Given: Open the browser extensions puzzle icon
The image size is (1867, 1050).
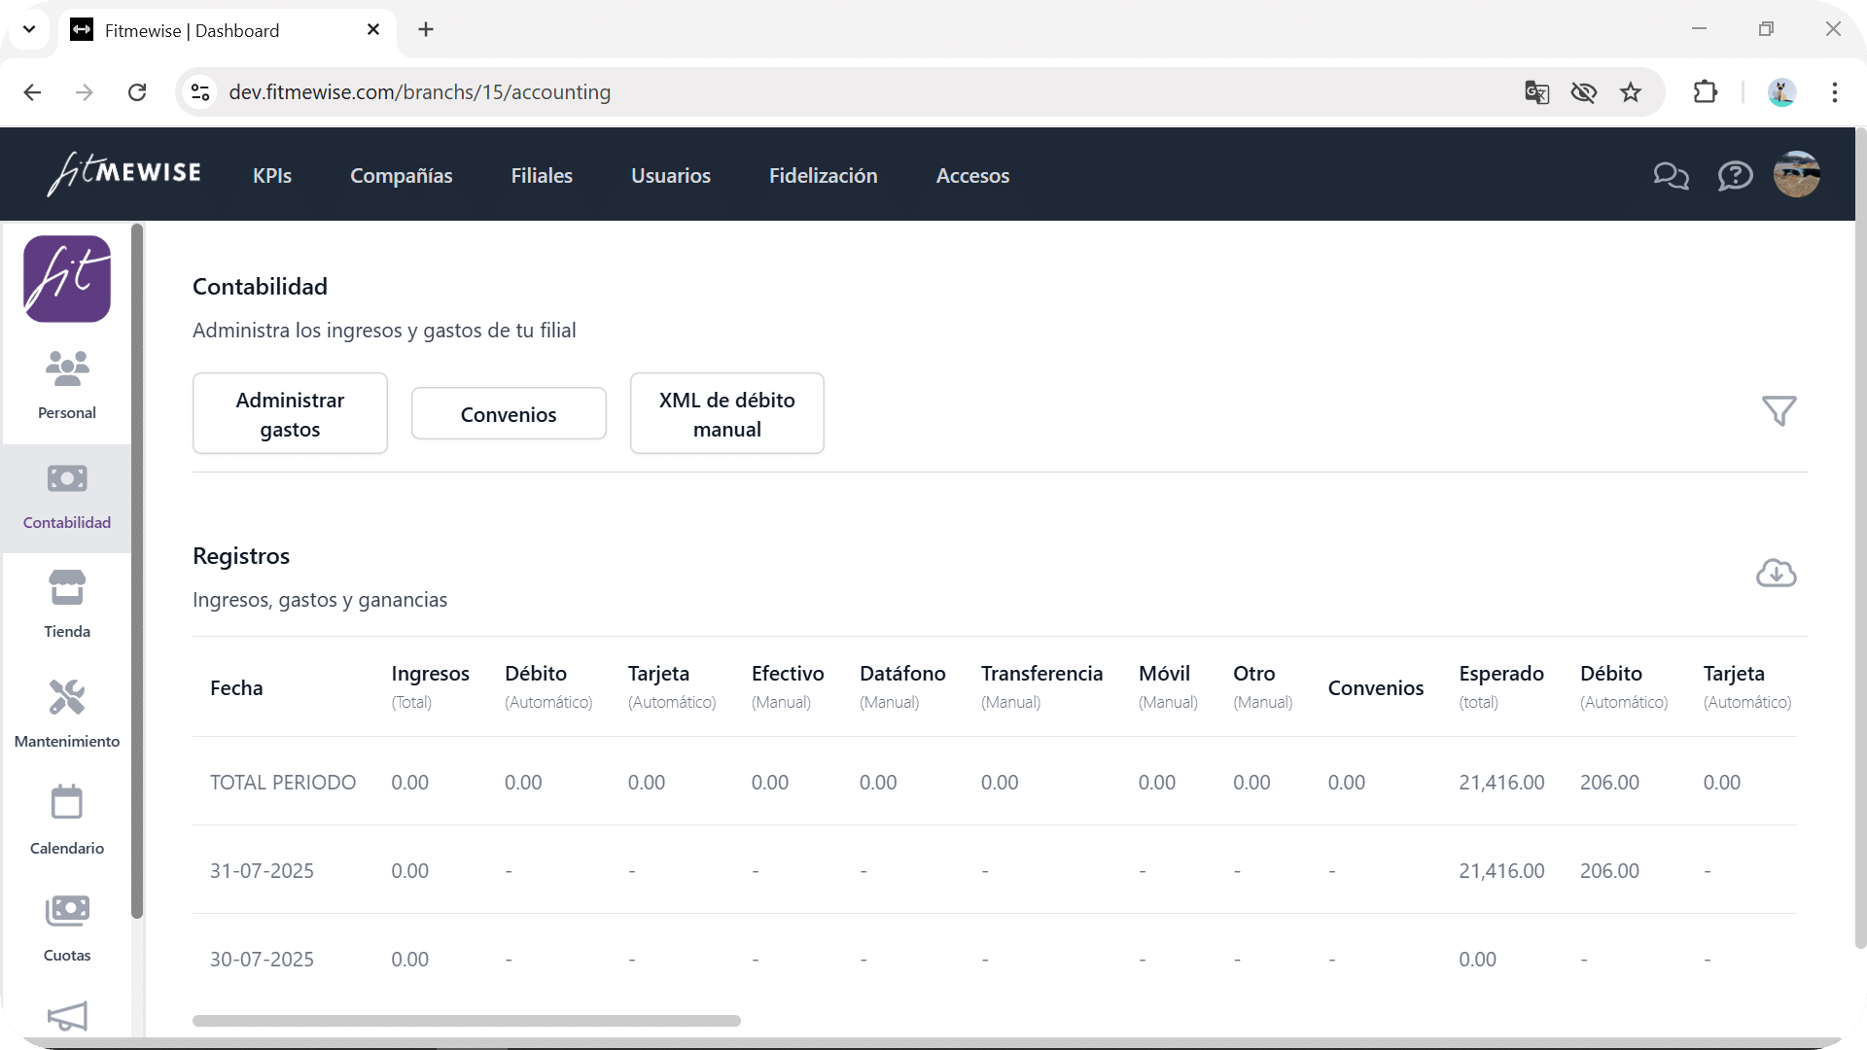Looking at the screenshot, I should [x=1705, y=92].
